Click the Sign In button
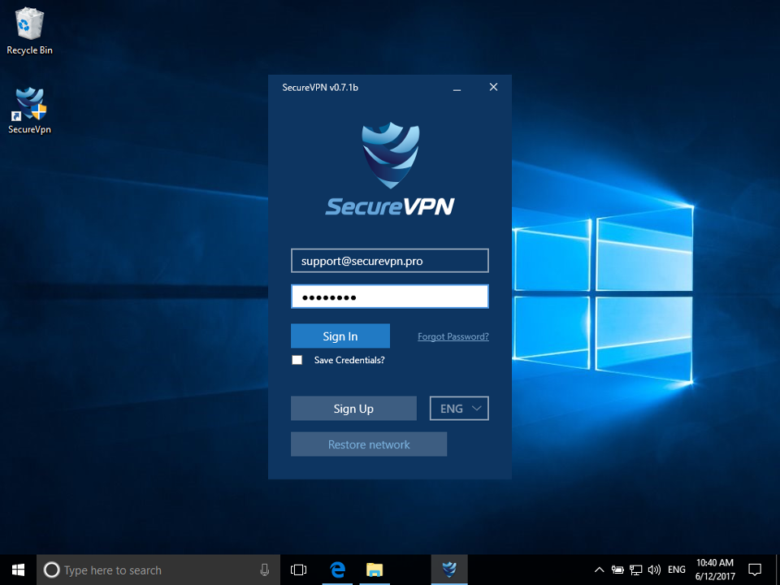780x585 pixels. pos(340,336)
